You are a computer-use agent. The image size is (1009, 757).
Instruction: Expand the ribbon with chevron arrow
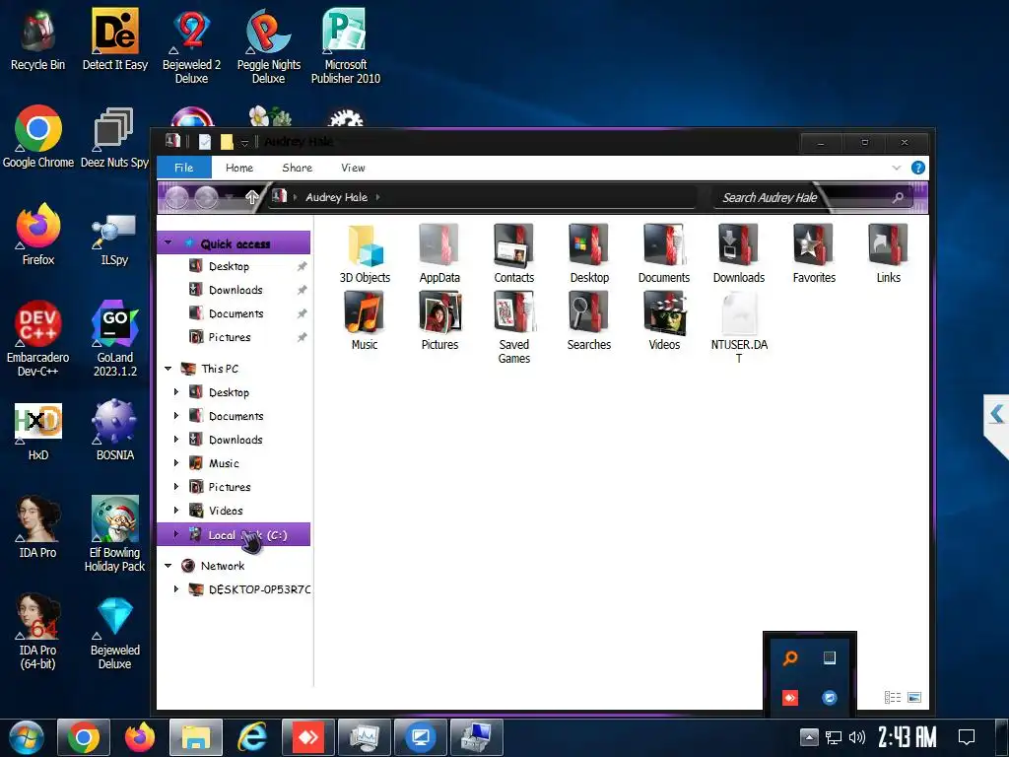click(x=897, y=168)
